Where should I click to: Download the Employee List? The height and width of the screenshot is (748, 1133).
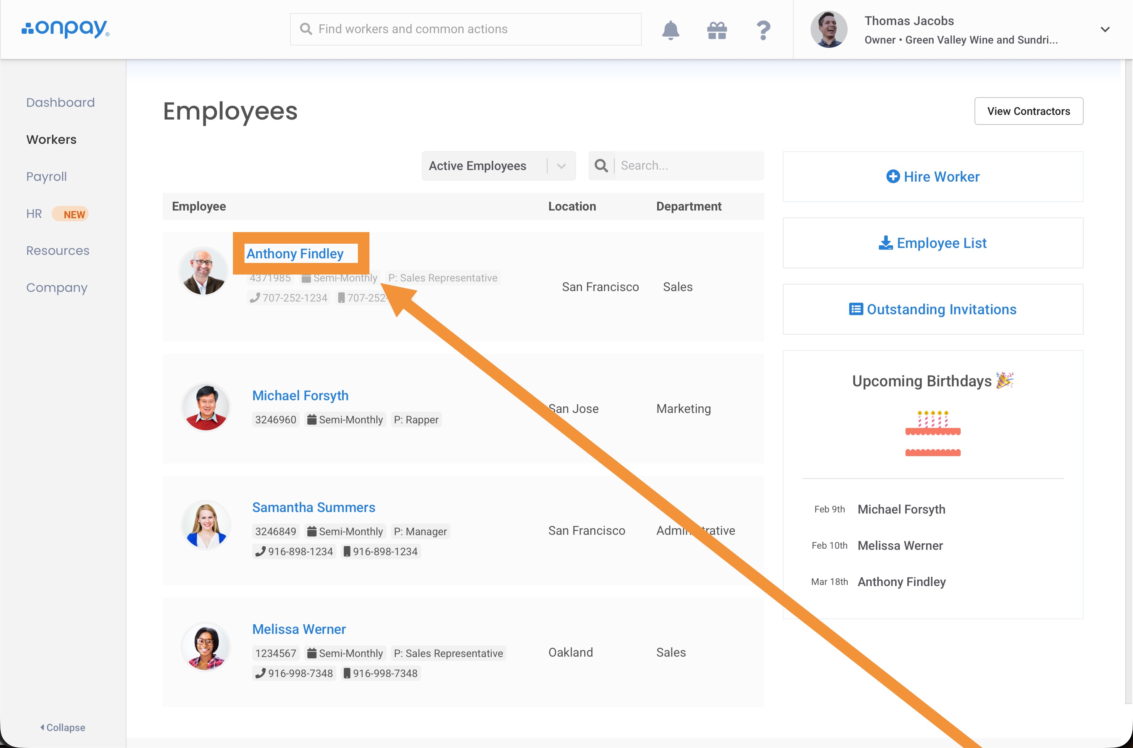(x=932, y=243)
